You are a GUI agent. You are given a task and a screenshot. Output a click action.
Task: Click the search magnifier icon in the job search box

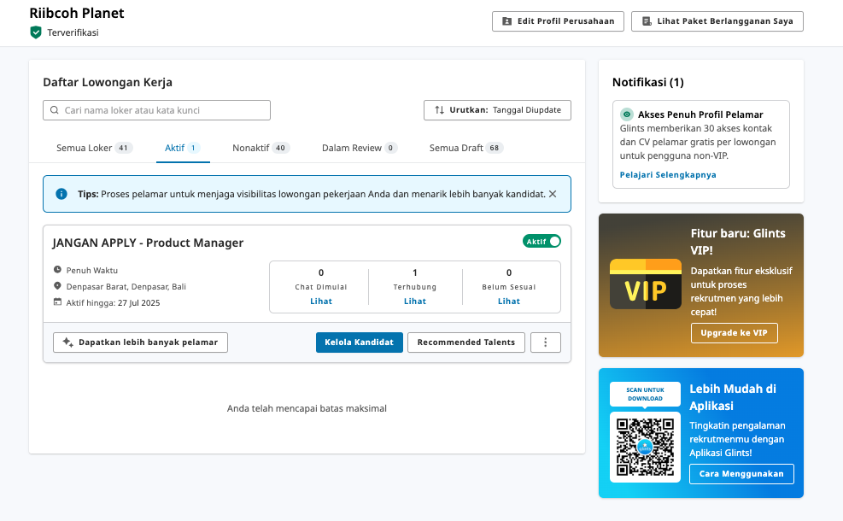point(55,110)
